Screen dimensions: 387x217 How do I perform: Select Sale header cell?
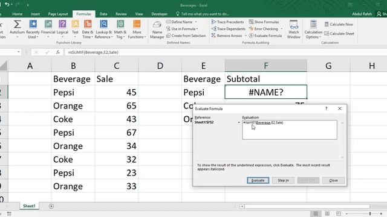(117, 79)
